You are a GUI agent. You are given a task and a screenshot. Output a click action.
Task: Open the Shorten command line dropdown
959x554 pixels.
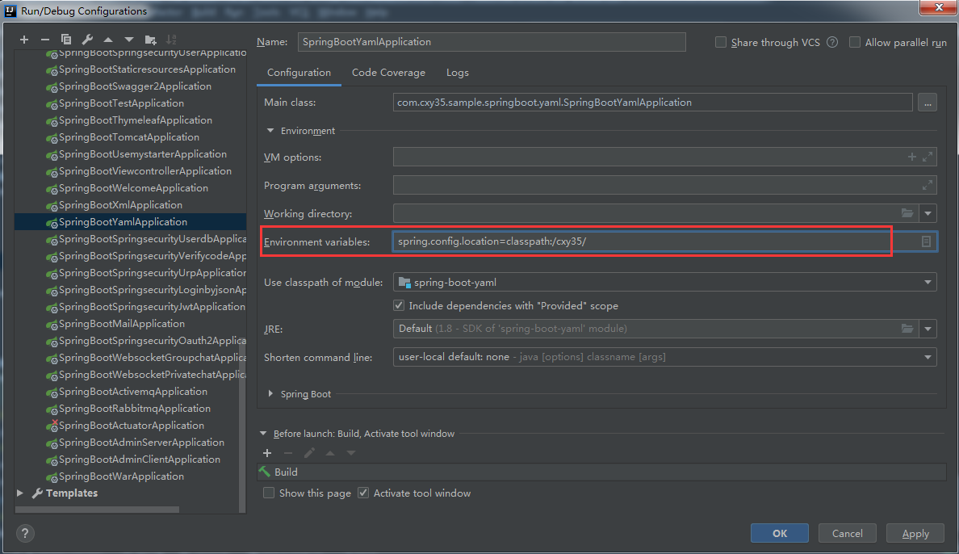tap(927, 356)
